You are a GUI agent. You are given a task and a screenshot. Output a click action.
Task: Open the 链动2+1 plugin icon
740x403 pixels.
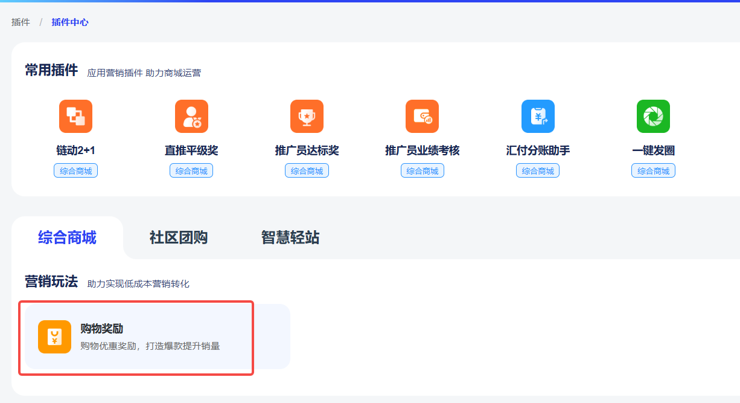click(x=75, y=116)
